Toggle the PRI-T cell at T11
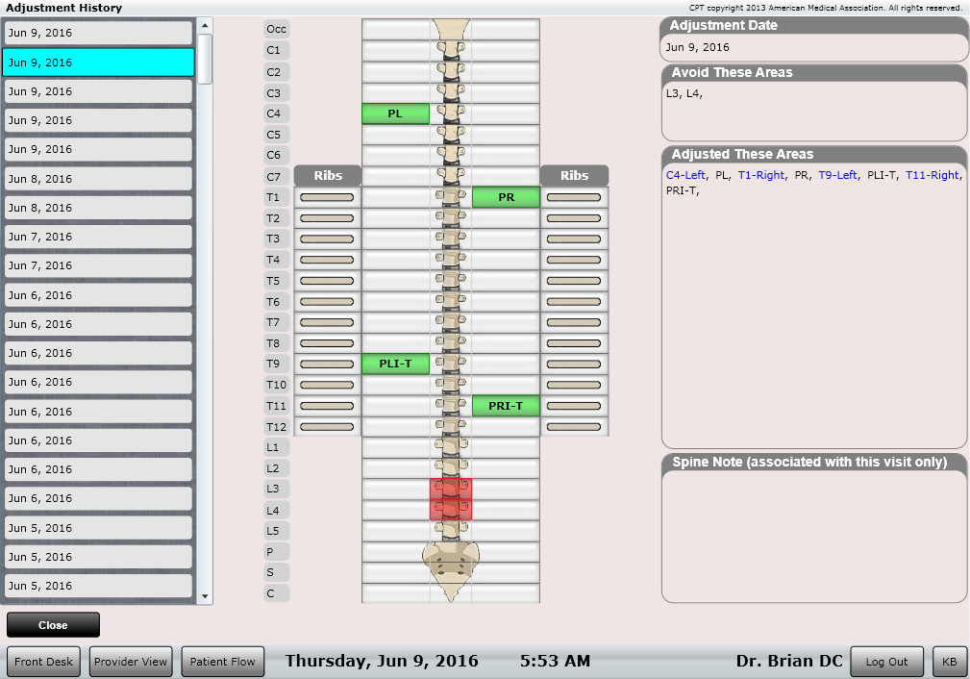 click(506, 406)
